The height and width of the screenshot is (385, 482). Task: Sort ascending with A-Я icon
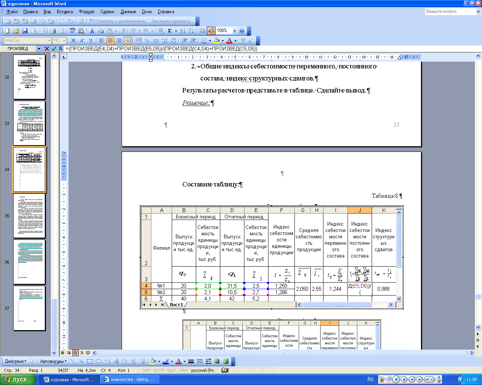(182, 31)
